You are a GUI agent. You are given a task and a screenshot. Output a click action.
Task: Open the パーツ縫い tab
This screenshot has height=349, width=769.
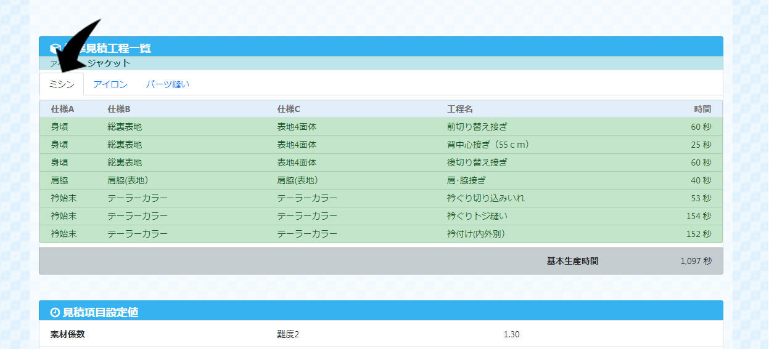pyautogui.click(x=168, y=84)
